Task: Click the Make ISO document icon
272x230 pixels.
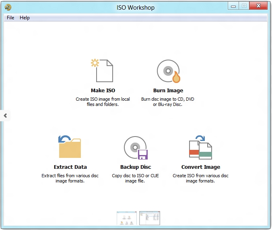Action: 102,70
